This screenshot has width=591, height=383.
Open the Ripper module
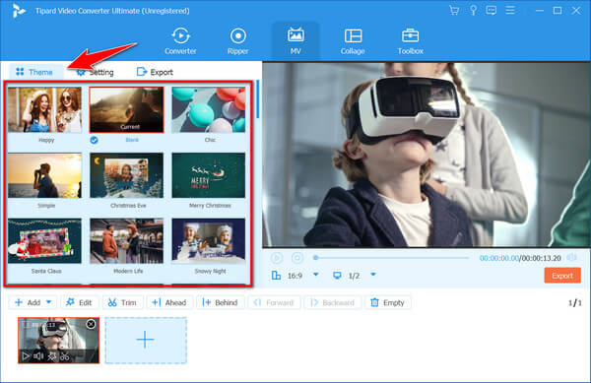[237, 41]
